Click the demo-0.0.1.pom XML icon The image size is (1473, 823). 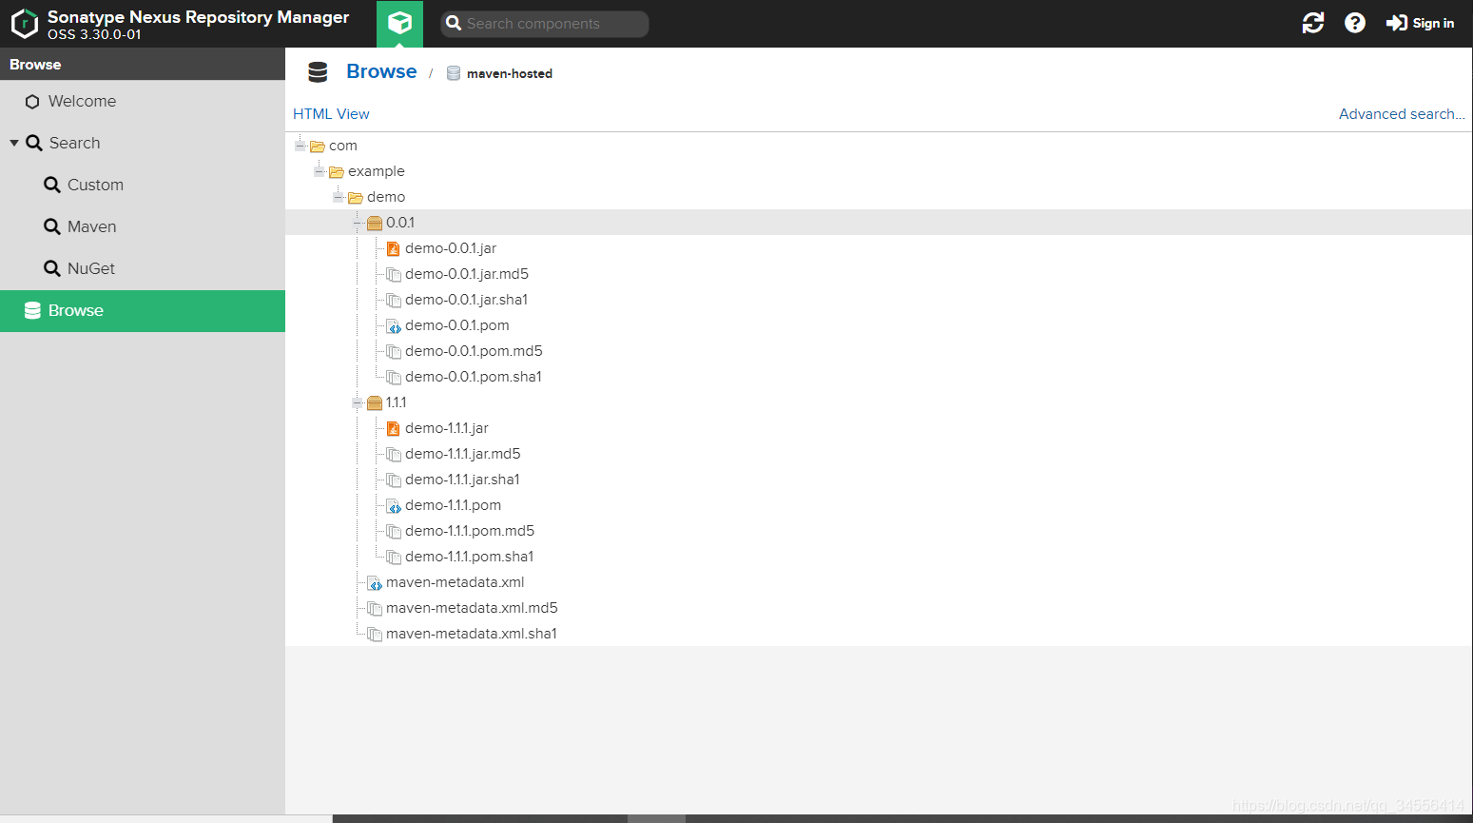coord(394,325)
